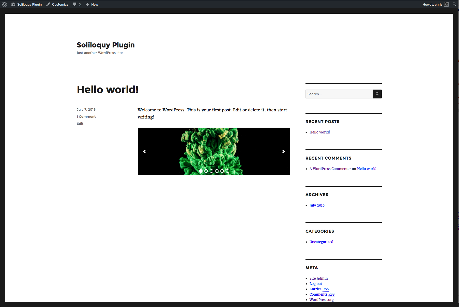
Task: Open the Uncategorized category link
Action: (321, 242)
